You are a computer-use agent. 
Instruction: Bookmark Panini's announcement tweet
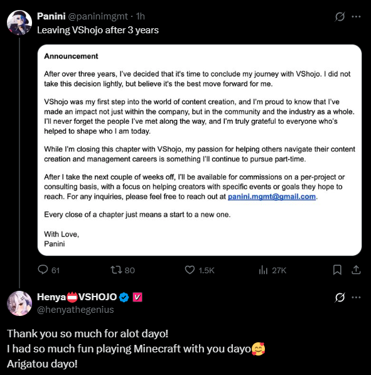(337, 270)
